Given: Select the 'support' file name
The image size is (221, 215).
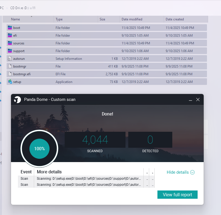Looking at the screenshot, I should point(19,51).
